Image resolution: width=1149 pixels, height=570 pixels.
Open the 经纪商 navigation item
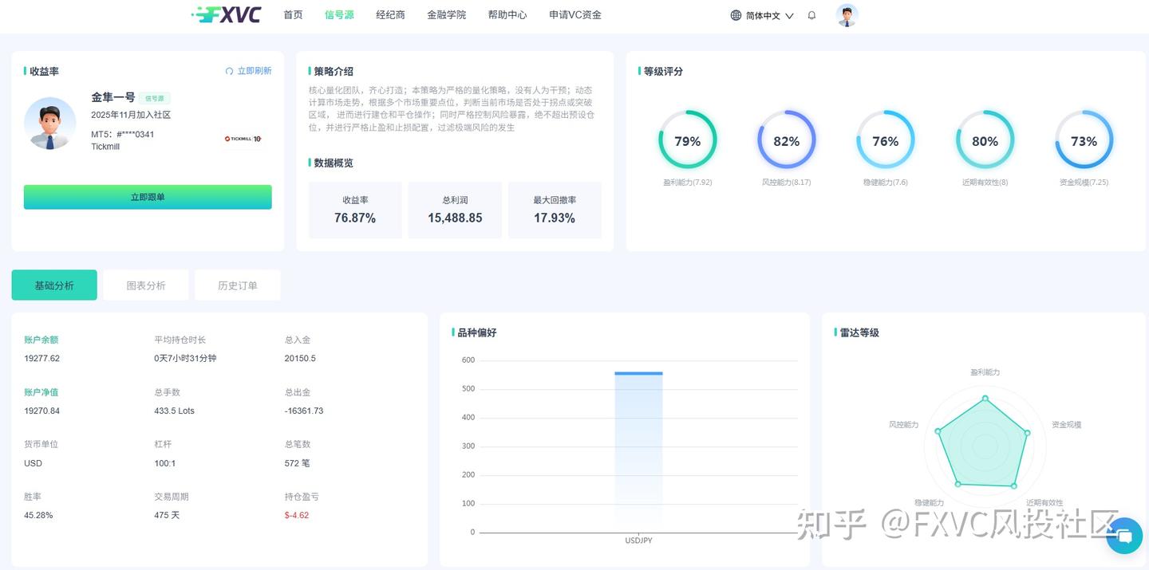click(x=390, y=14)
